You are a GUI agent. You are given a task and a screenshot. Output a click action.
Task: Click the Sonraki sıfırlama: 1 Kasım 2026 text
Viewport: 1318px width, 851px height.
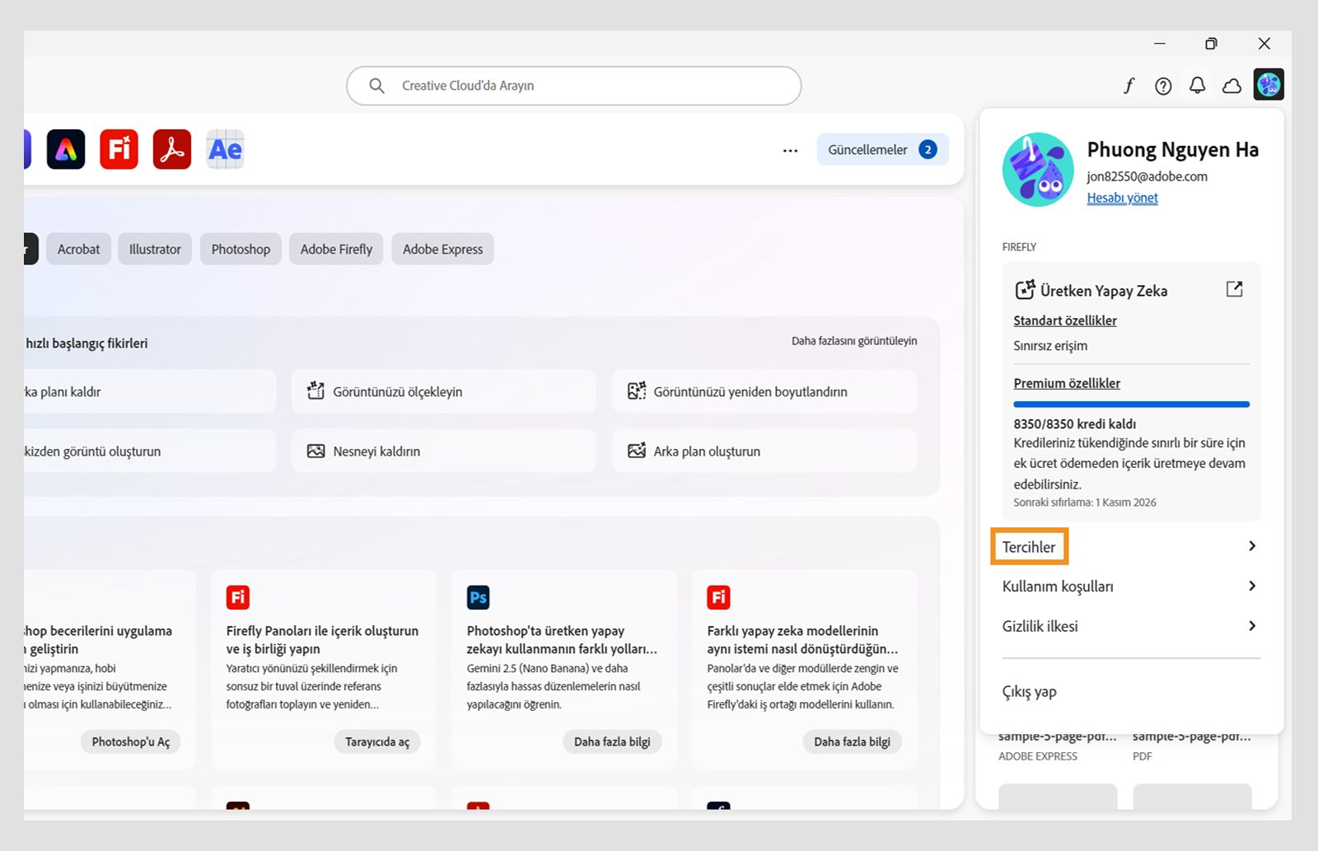coord(1085,503)
